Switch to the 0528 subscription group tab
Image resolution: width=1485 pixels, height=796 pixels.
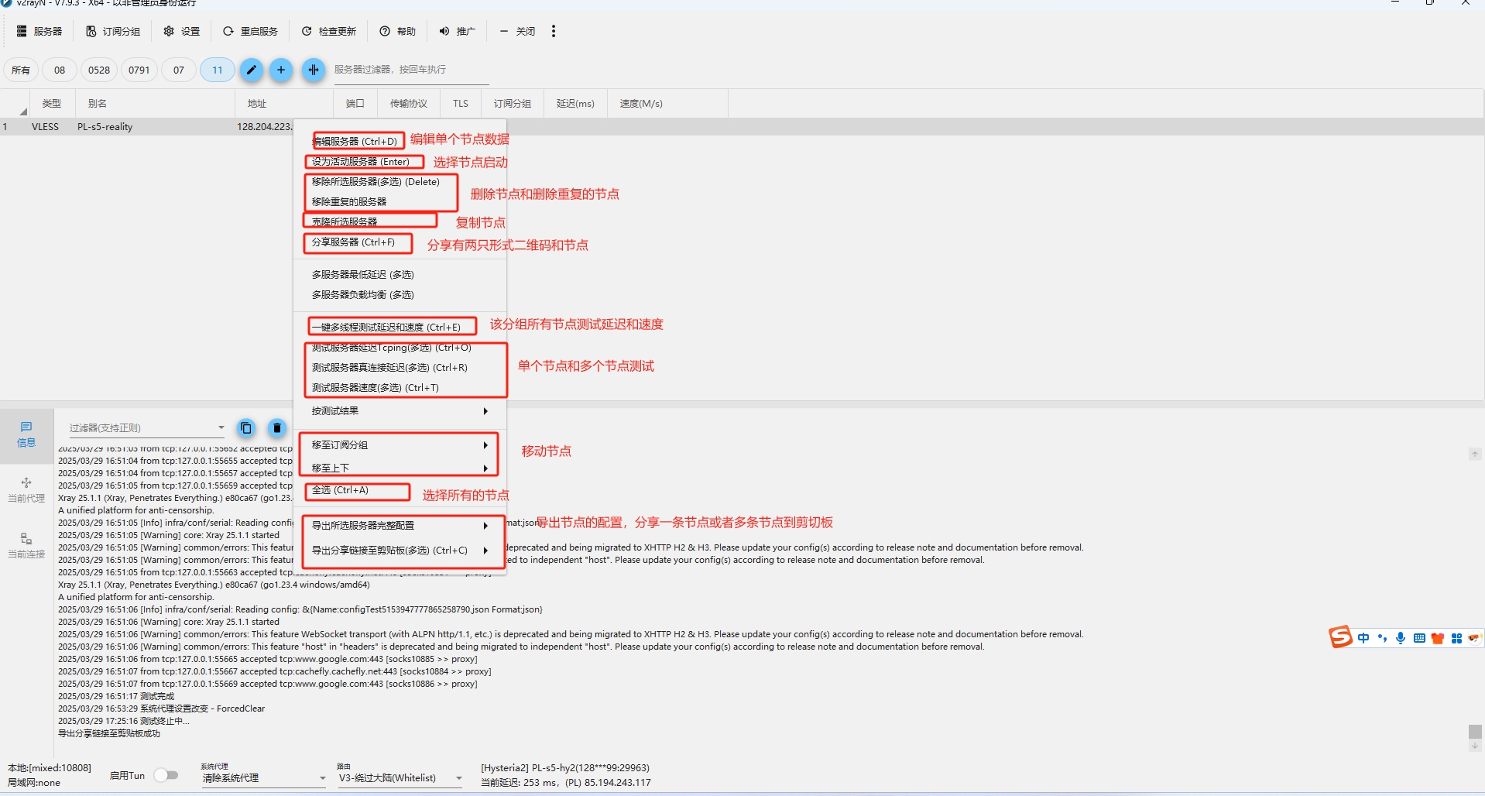coord(99,70)
